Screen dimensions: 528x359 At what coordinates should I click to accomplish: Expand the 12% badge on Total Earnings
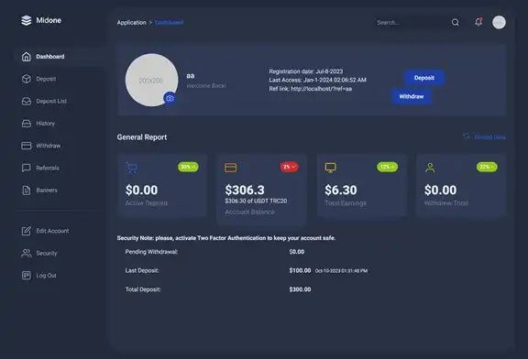coord(388,167)
